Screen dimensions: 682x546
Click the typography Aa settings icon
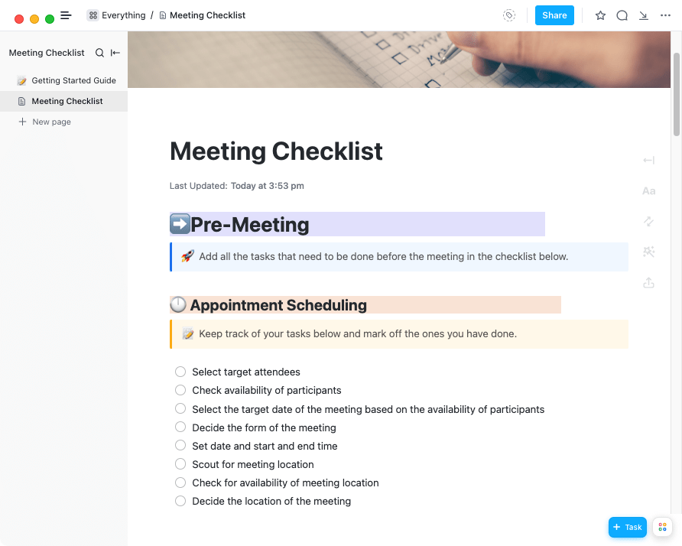[648, 191]
